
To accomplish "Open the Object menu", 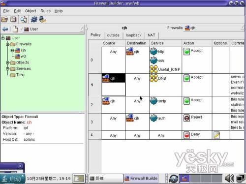I will point(31,11).
